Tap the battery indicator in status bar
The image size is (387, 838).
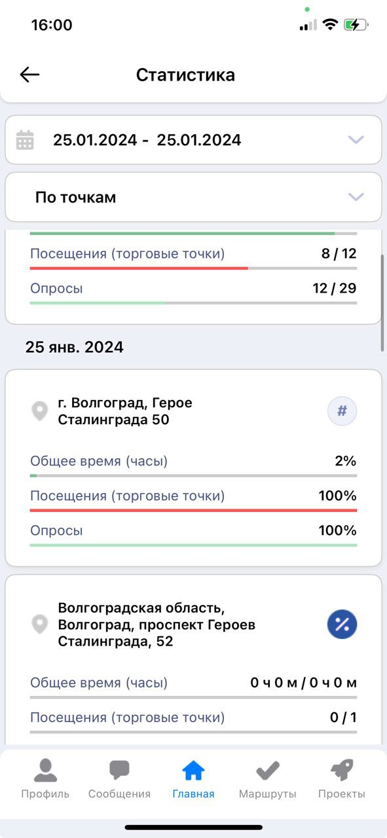(356, 25)
